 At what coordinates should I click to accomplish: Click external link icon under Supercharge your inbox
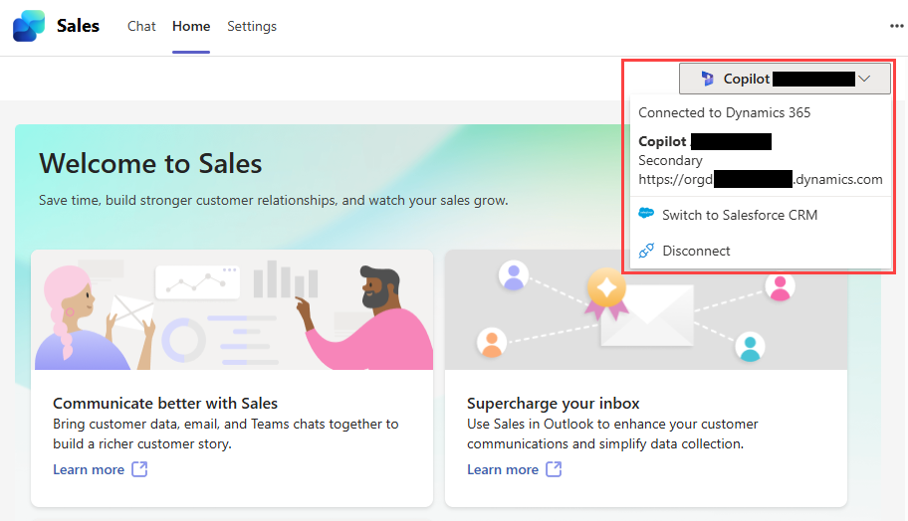(555, 469)
